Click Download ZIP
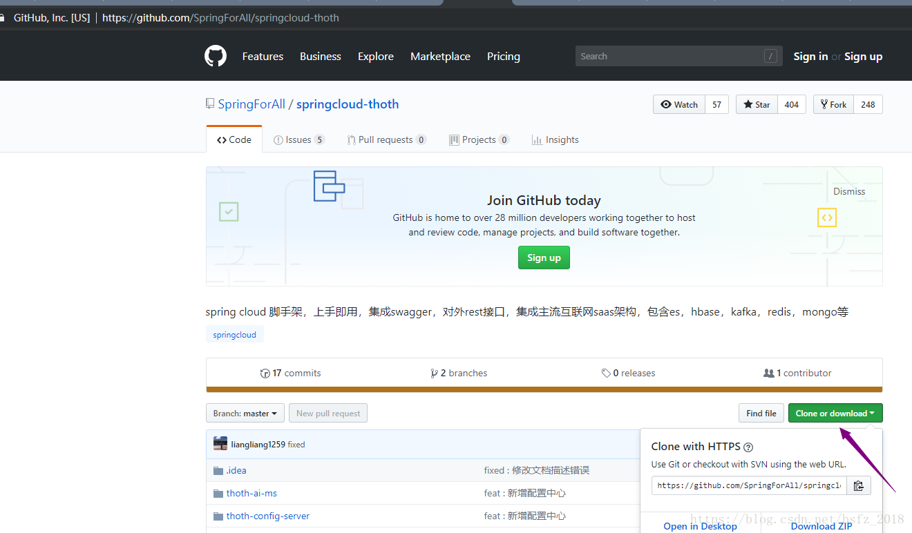912x533 pixels. (821, 526)
